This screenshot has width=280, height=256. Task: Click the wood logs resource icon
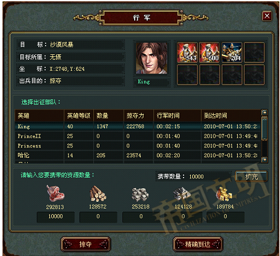98,193
